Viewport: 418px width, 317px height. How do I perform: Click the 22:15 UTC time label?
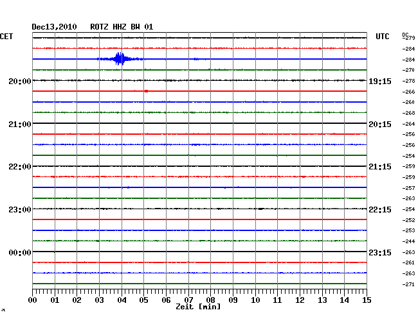click(x=380, y=210)
